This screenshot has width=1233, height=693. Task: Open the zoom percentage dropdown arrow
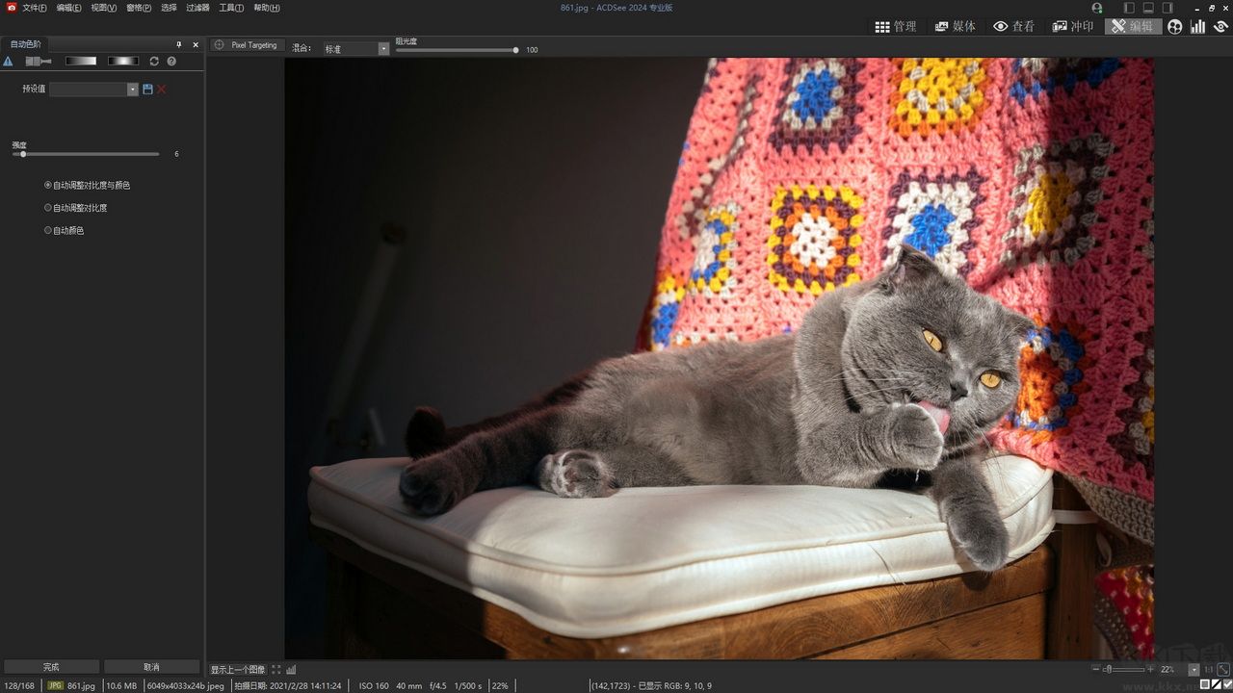click(1194, 670)
